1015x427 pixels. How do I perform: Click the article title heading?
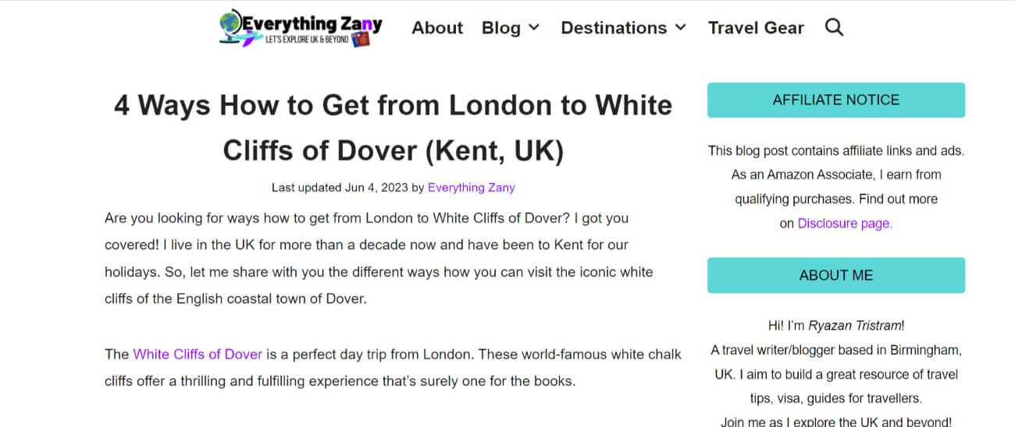(394, 128)
